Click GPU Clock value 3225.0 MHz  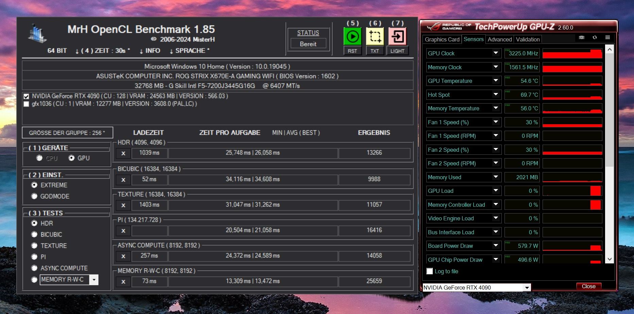(x=522, y=53)
